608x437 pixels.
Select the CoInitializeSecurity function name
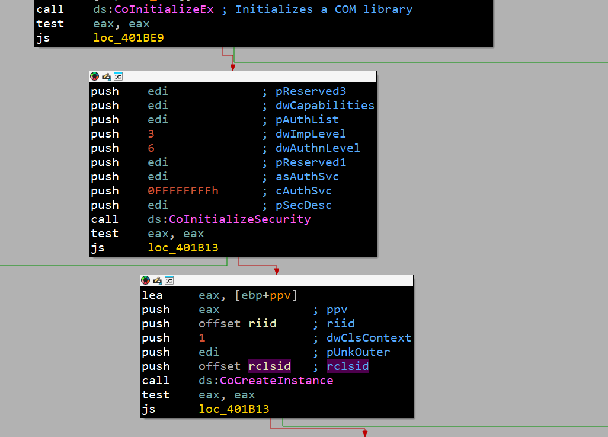pos(239,219)
